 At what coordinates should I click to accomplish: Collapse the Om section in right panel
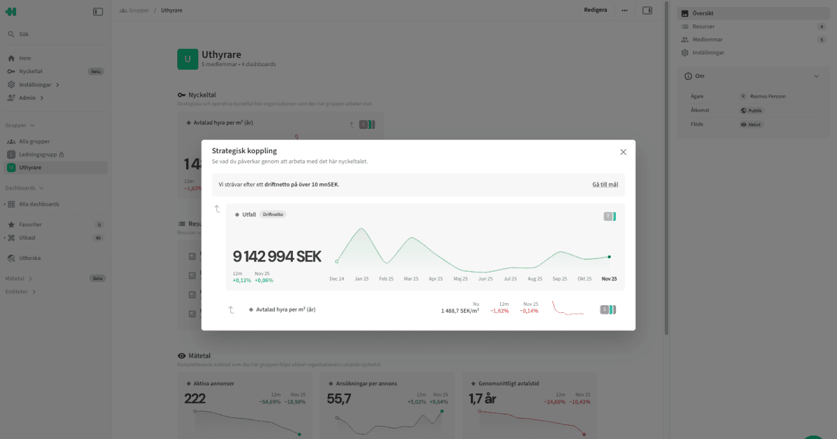coord(816,75)
